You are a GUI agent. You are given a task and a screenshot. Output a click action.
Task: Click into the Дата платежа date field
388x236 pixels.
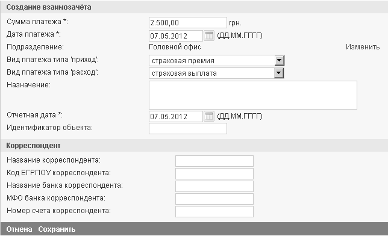point(176,36)
